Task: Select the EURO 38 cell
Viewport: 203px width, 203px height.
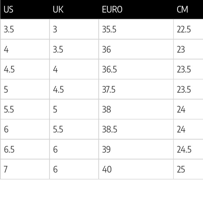Action: pyautogui.click(x=106, y=110)
